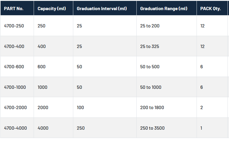Click the 25 to 200 range cell
The height and width of the screenshot is (141, 229).
[150, 26]
